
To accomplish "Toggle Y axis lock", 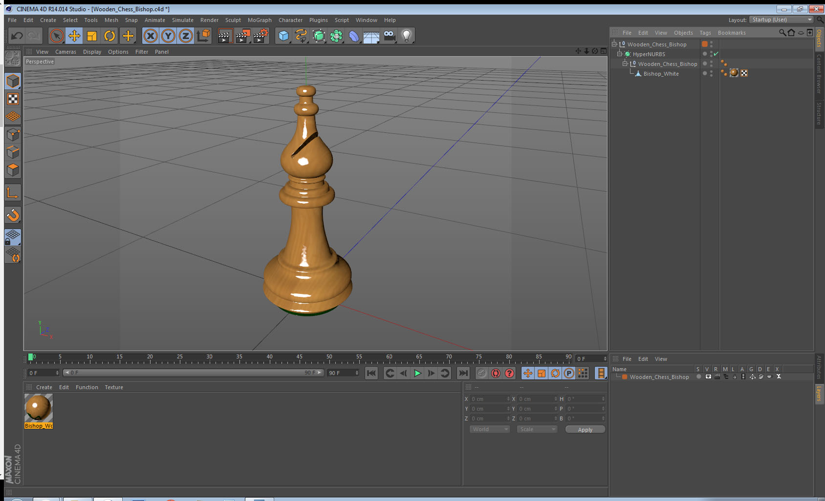I will (x=168, y=36).
